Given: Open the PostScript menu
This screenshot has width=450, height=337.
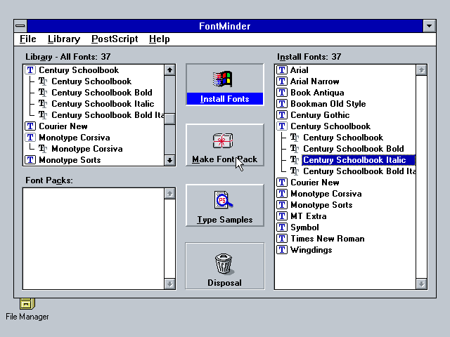Looking at the screenshot, I should click(x=115, y=39).
